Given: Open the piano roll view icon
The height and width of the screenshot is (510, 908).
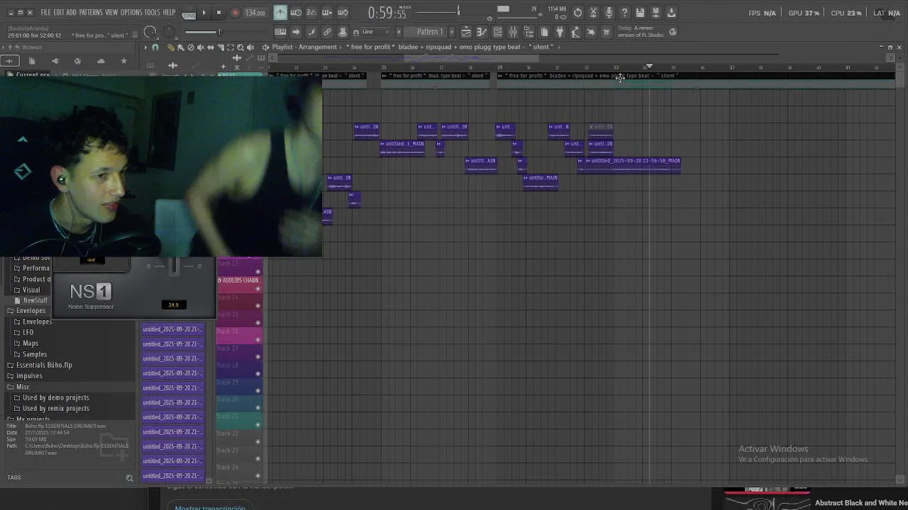Looking at the screenshot, I should [x=482, y=32].
